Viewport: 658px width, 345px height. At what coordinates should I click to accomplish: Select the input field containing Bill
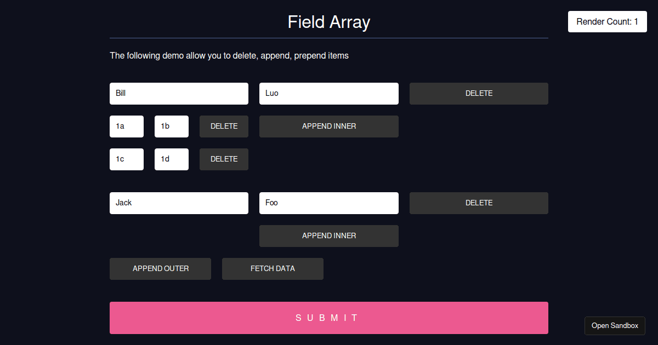coord(179,93)
